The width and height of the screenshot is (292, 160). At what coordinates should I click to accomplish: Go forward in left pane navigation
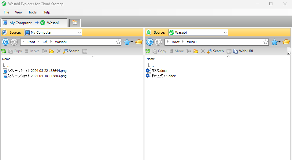(14, 42)
